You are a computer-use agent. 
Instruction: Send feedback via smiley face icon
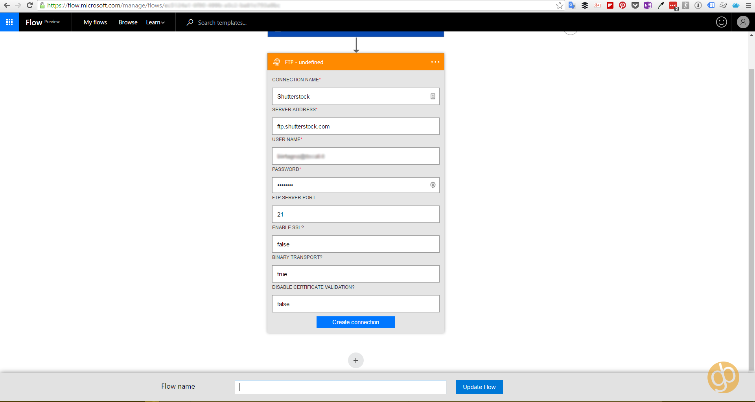click(722, 22)
